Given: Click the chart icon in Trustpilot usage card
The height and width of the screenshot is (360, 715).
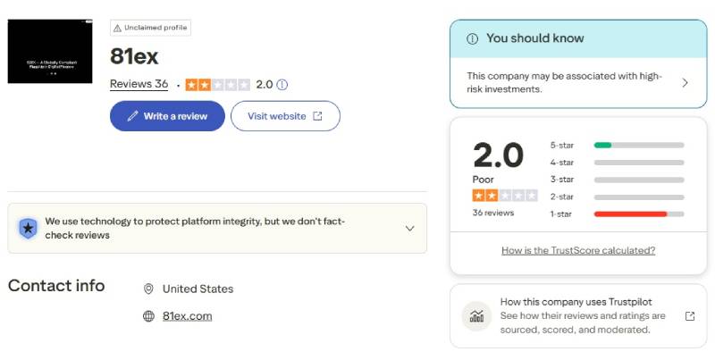Looking at the screenshot, I should pyautogui.click(x=476, y=316).
